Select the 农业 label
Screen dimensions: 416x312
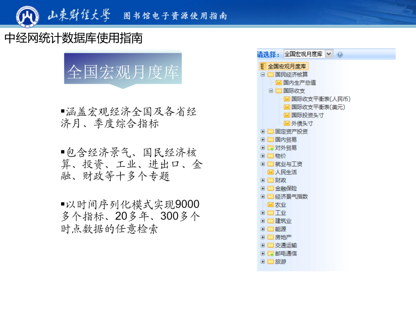pos(281,205)
